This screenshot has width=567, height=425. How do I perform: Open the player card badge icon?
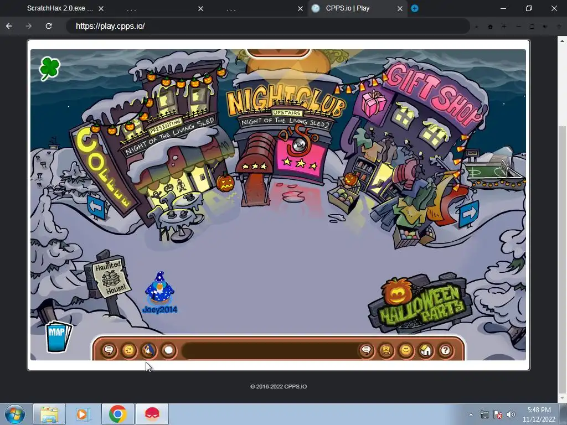(386, 350)
